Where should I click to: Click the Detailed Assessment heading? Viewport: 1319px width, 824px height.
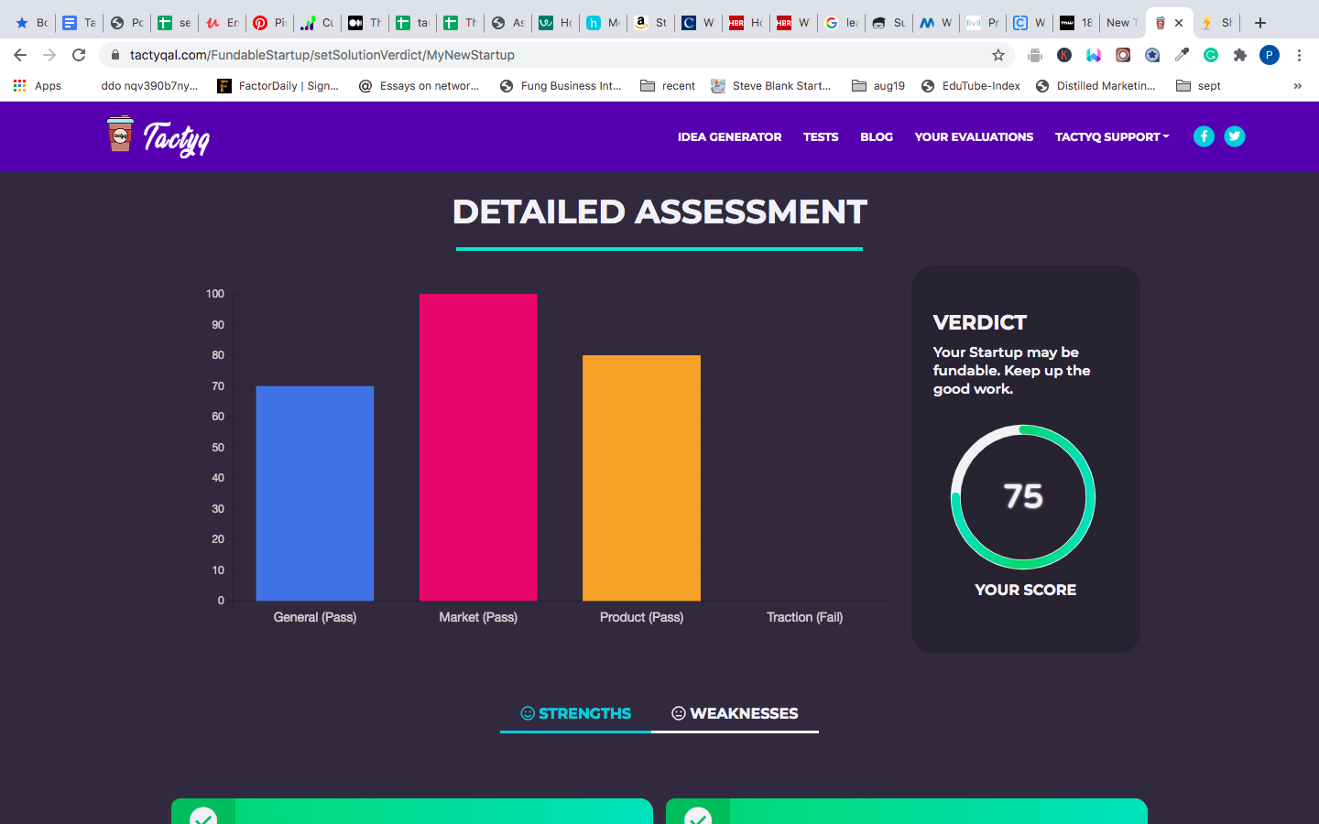point(659,212)
